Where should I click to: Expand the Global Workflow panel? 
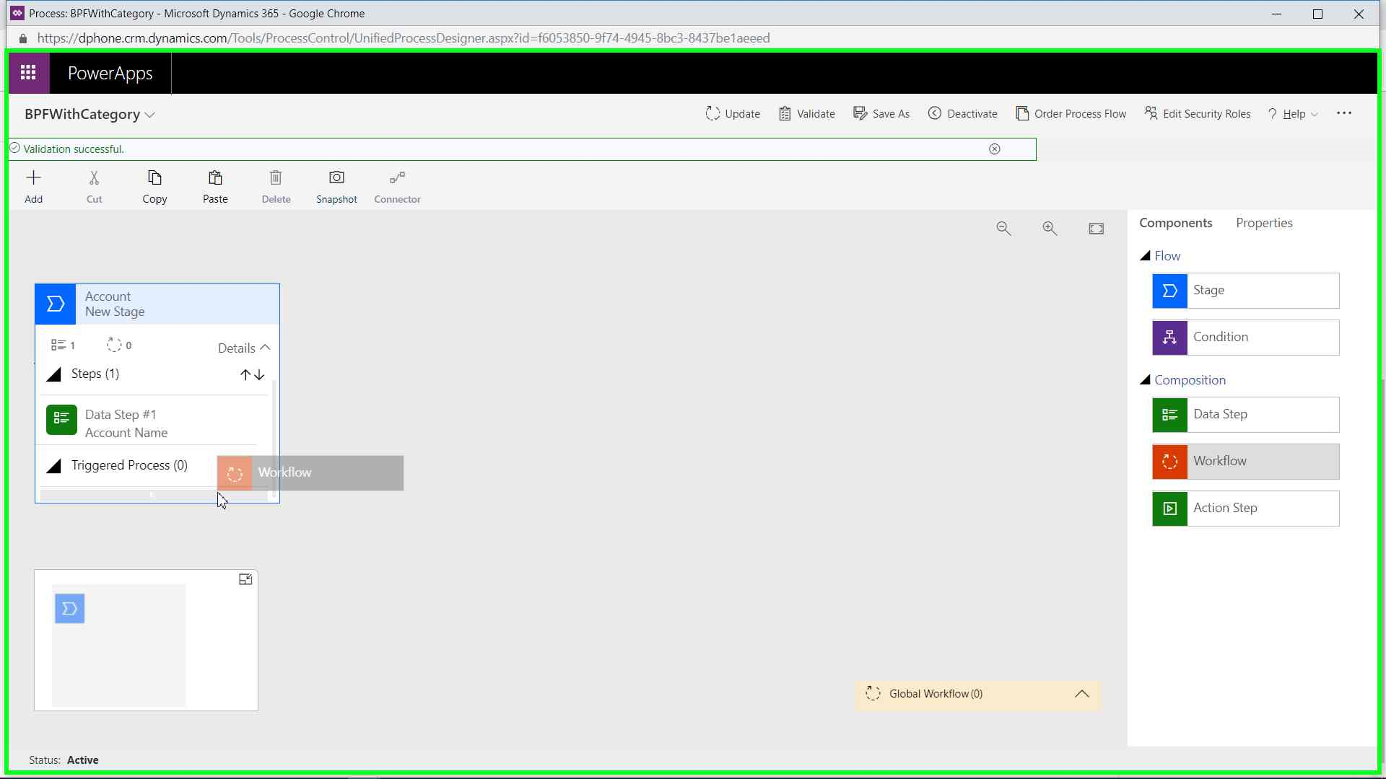pos(1081,694)
